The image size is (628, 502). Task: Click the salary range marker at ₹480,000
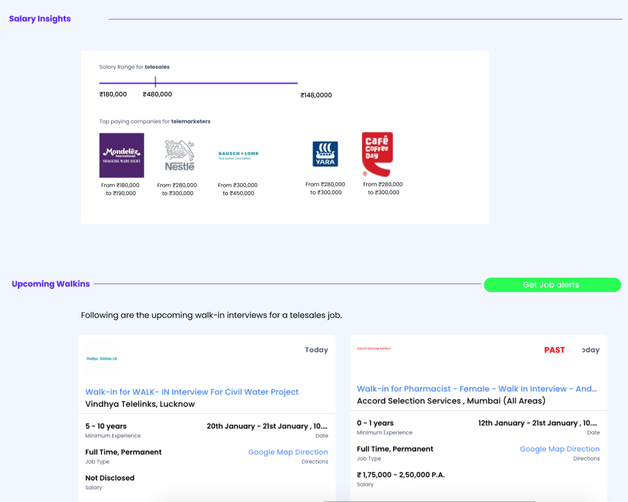click(155, 82)
